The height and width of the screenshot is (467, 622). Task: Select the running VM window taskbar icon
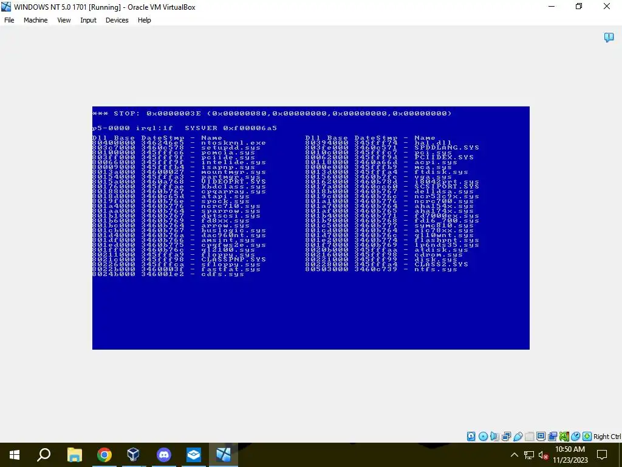(224, 455)
